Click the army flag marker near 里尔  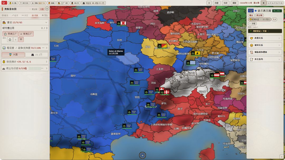122,23
